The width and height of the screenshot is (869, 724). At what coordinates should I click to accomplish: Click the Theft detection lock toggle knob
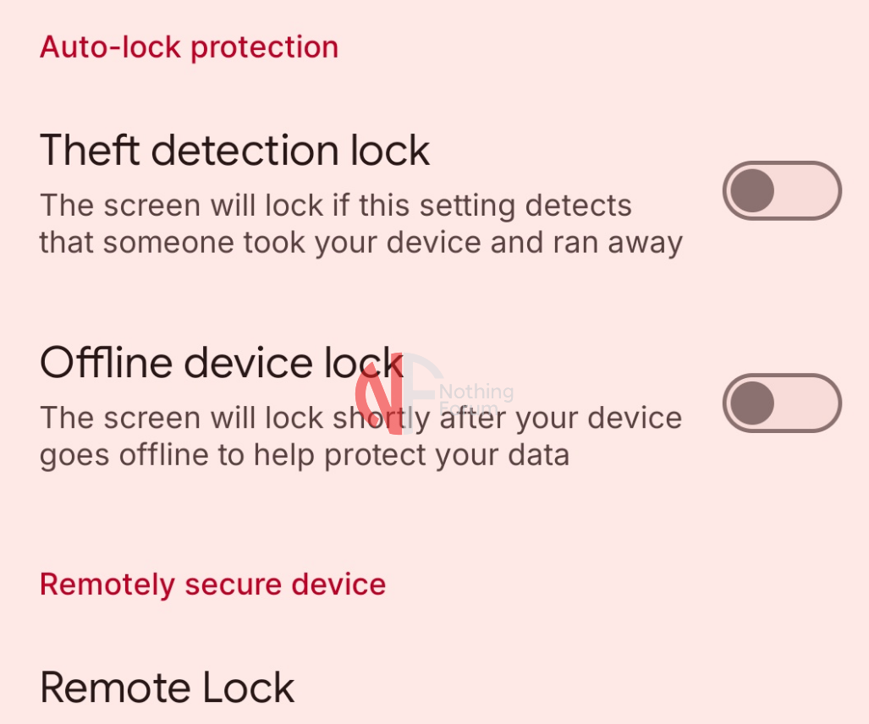752,190
